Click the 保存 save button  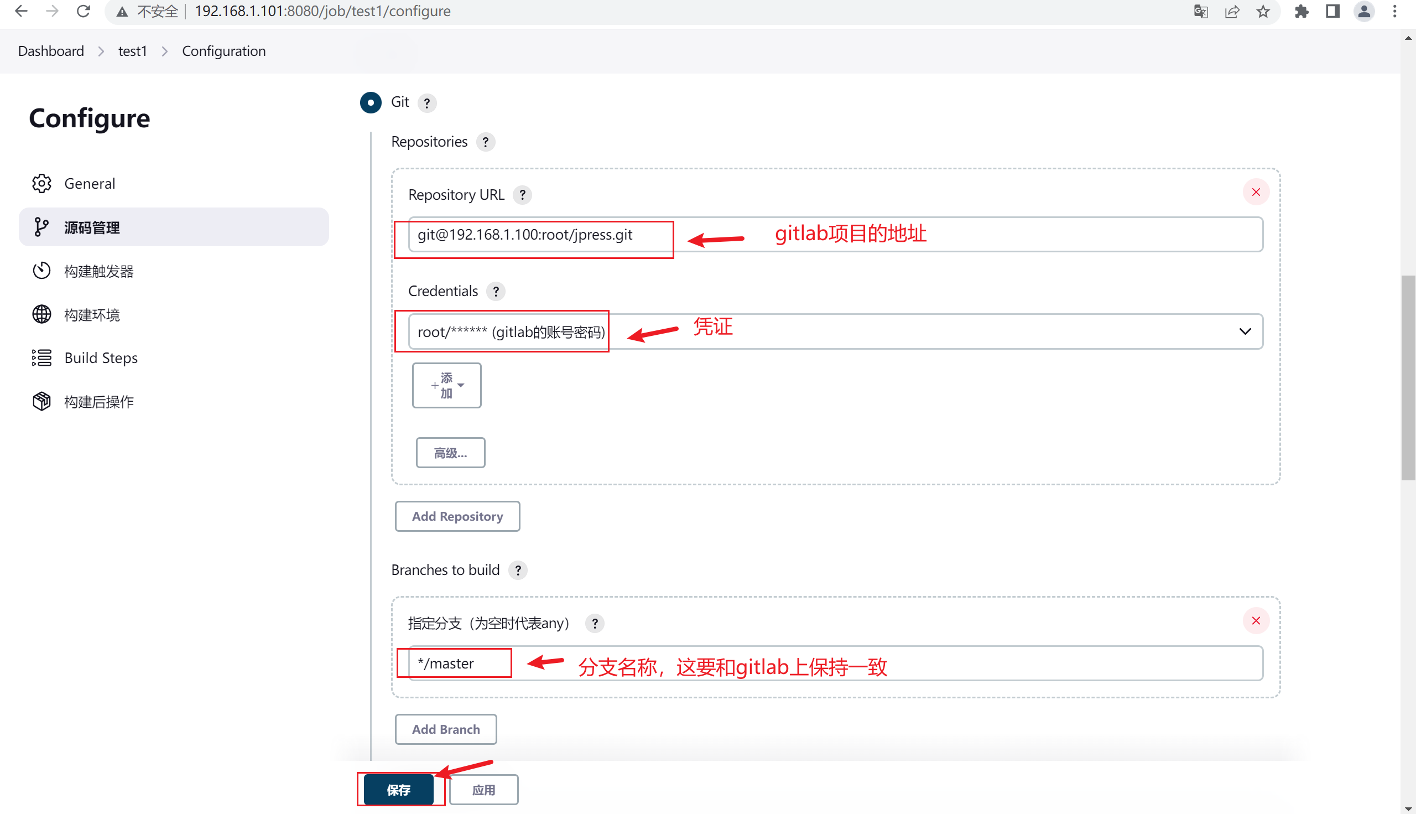pos(398,790)
